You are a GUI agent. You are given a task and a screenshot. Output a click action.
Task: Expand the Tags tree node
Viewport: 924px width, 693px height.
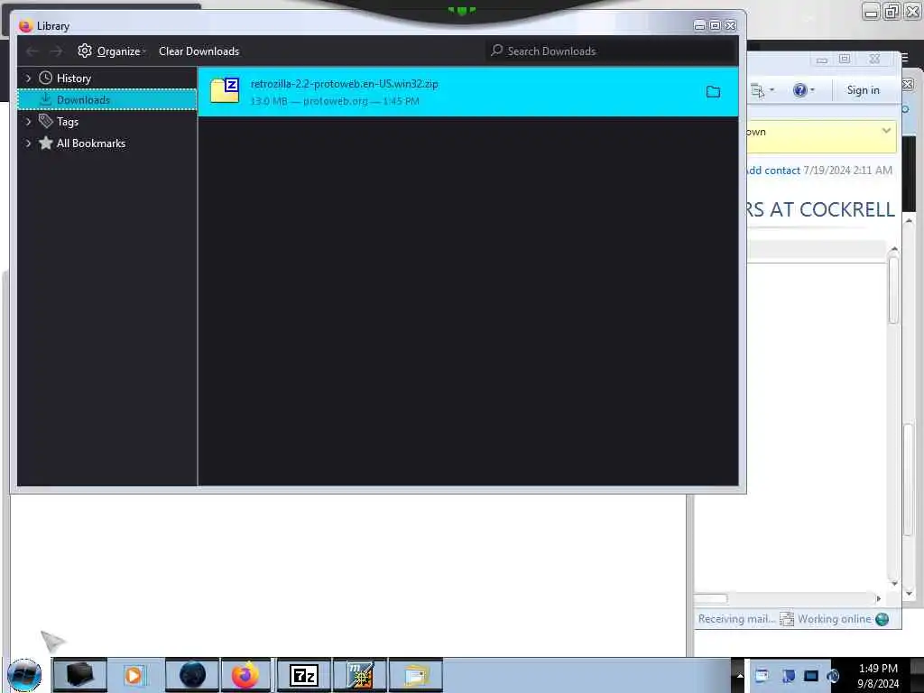click(28, 122)
